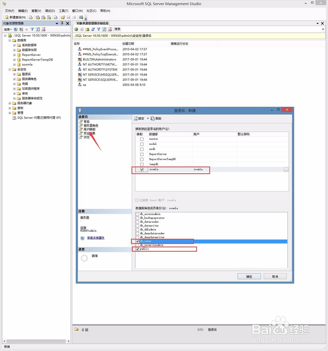This screenshot has width=328, height=351.
Task: Click the 脚本 script button in dialog
Action: (139, 119)
